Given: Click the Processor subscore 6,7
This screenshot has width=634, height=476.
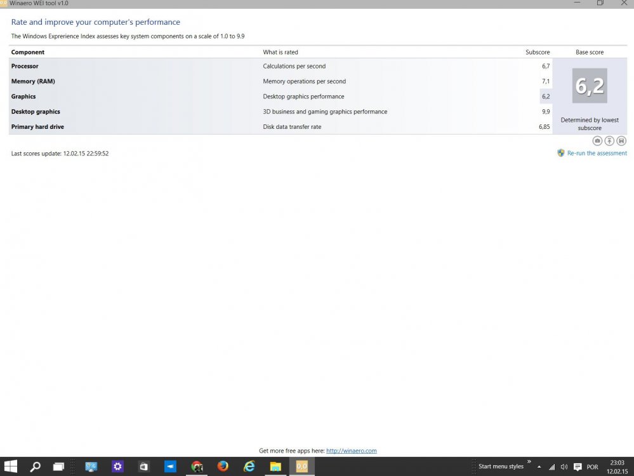Looking at the screenshot, I should pos(546,66).
